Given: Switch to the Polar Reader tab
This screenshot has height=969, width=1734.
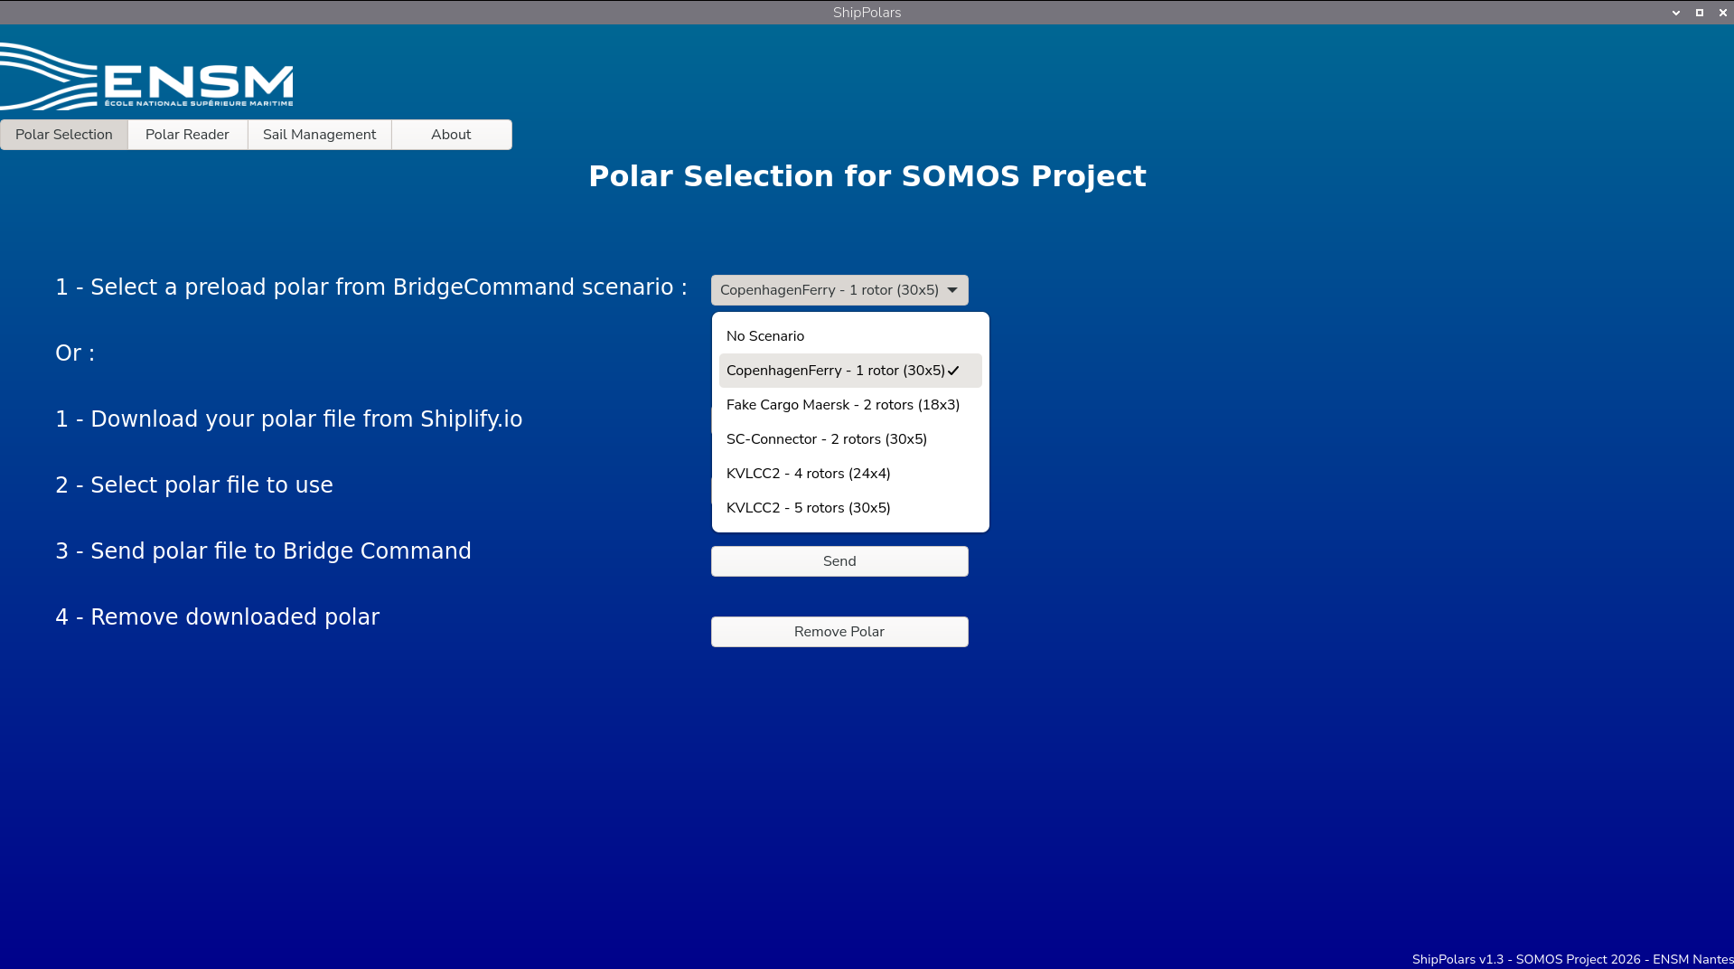Looking at the screenshot, I should click(187, 135).
